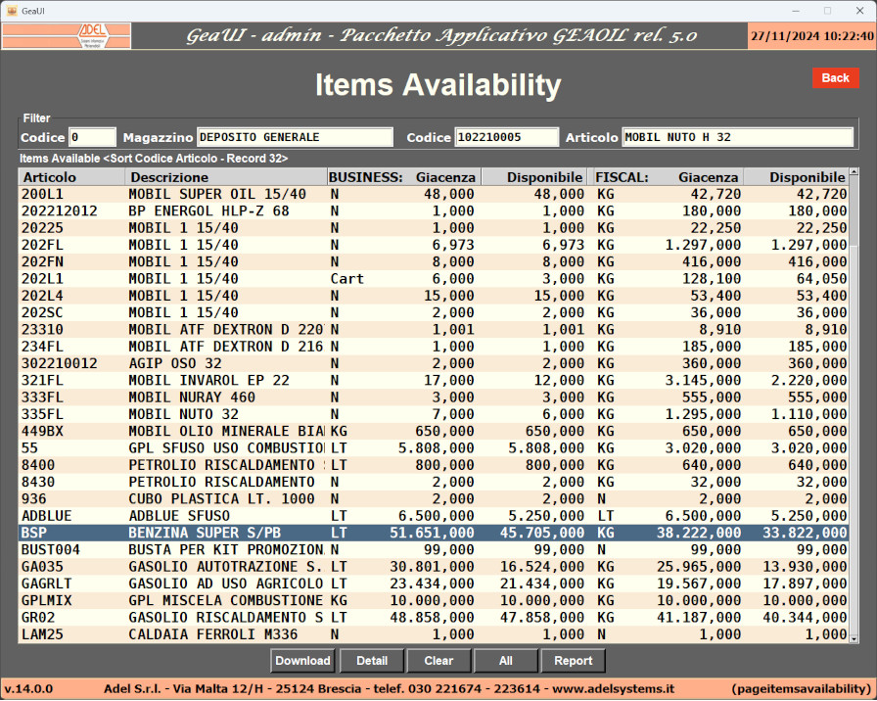Open Detail for the selected item
The width and height of the screenshot is (877, 701).
point(372,661)
